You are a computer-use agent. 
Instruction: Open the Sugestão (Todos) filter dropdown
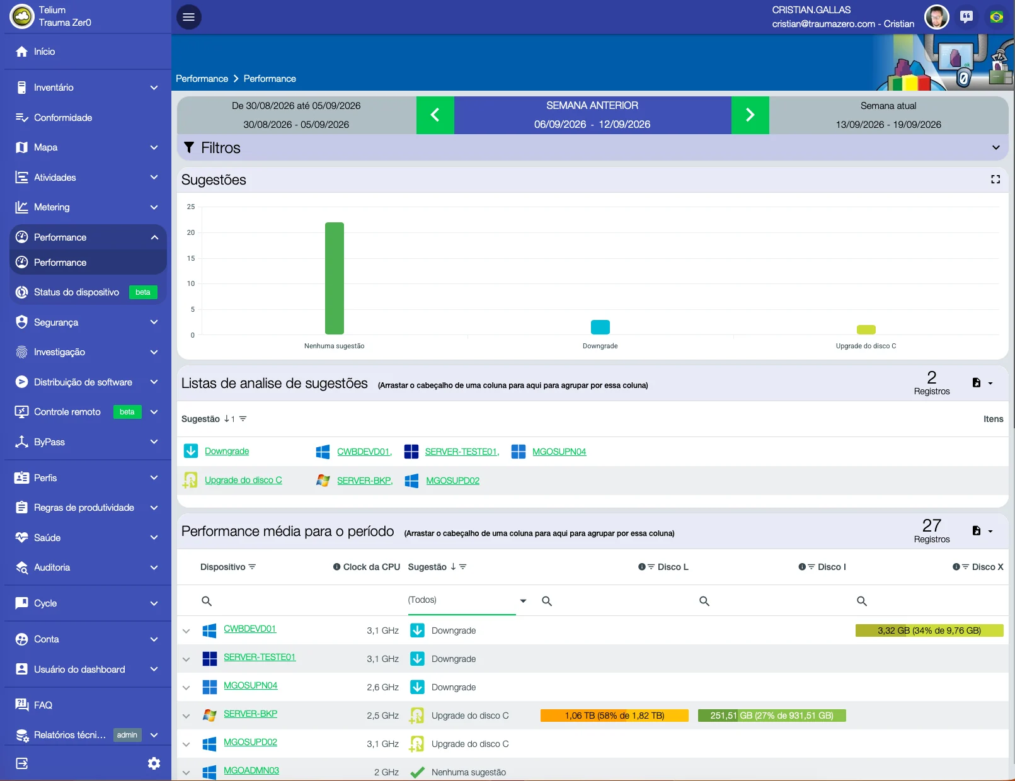pos(467,600)
